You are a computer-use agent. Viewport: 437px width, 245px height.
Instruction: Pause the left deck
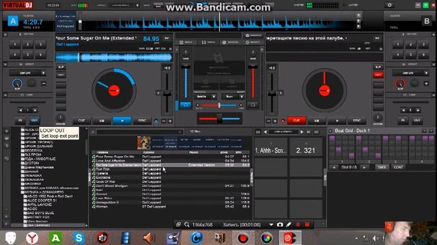point(102,120)
